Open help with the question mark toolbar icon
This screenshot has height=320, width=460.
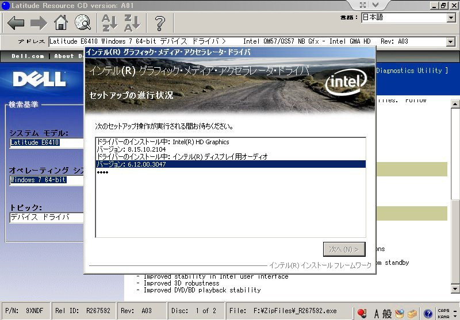[x=160, y=23]
